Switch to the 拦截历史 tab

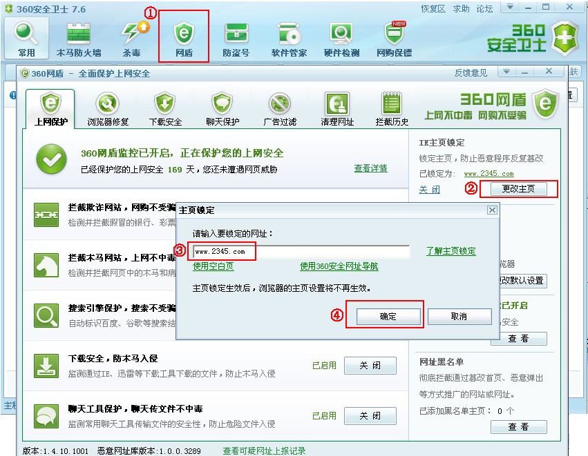[392, 109]
